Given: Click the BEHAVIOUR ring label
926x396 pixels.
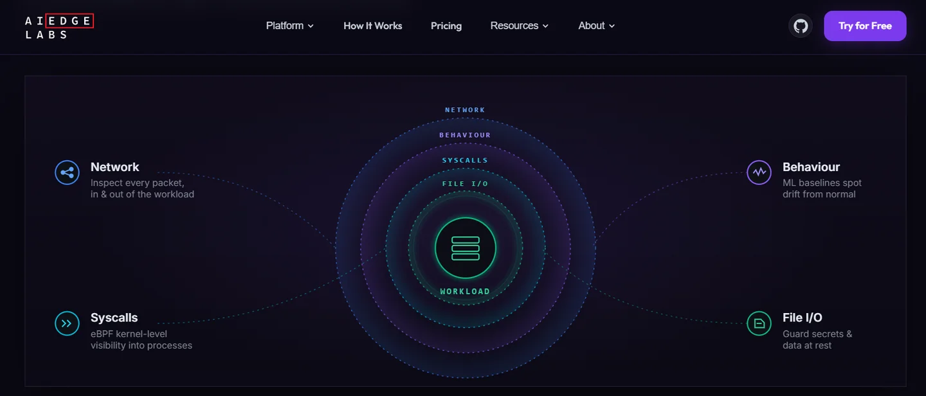Looking at the screenshot, I should (x=465, y=135).
